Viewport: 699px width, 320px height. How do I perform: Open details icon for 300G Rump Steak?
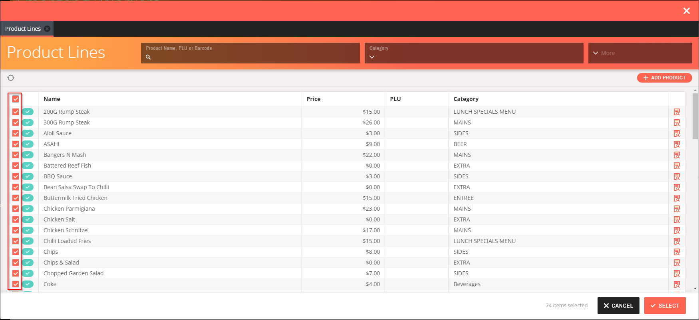tap(677, 122)
